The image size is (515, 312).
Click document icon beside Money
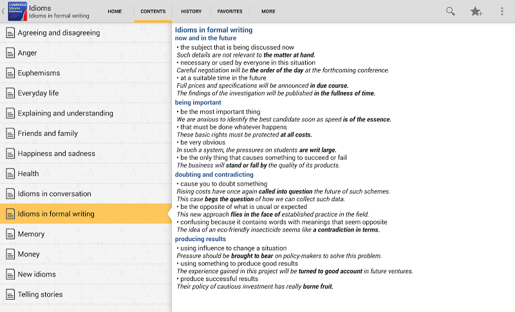(x=10, y=254)
